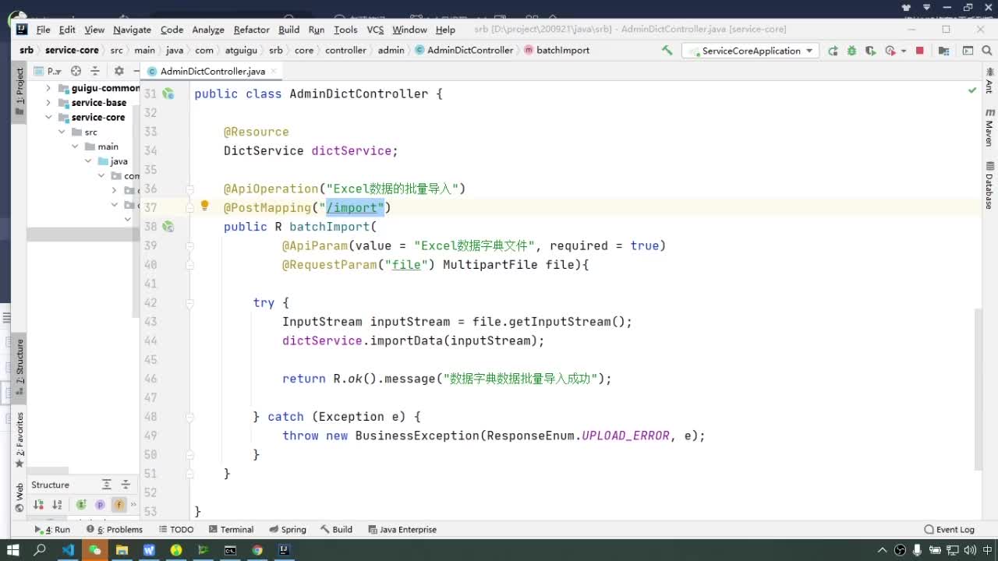The image size is (998, 561).
Task: Collapse all in Structure panel
Action: click(126, 485)
